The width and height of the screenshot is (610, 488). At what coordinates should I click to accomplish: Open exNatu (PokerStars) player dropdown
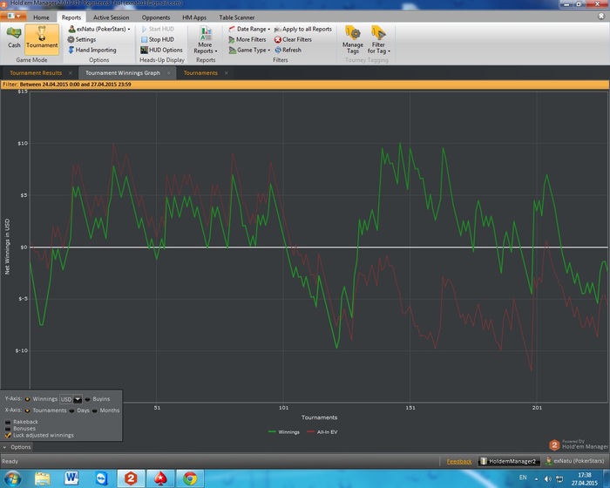pyautogui.click(x=99, y=29)
